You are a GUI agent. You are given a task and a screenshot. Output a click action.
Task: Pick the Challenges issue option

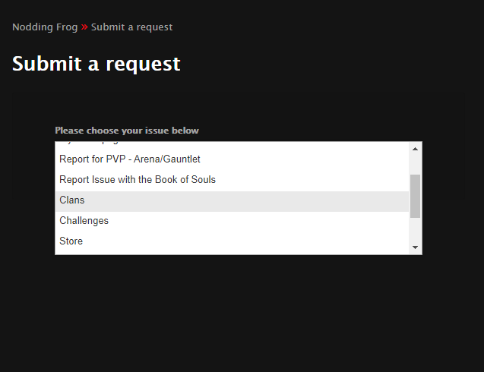point(233,221)
